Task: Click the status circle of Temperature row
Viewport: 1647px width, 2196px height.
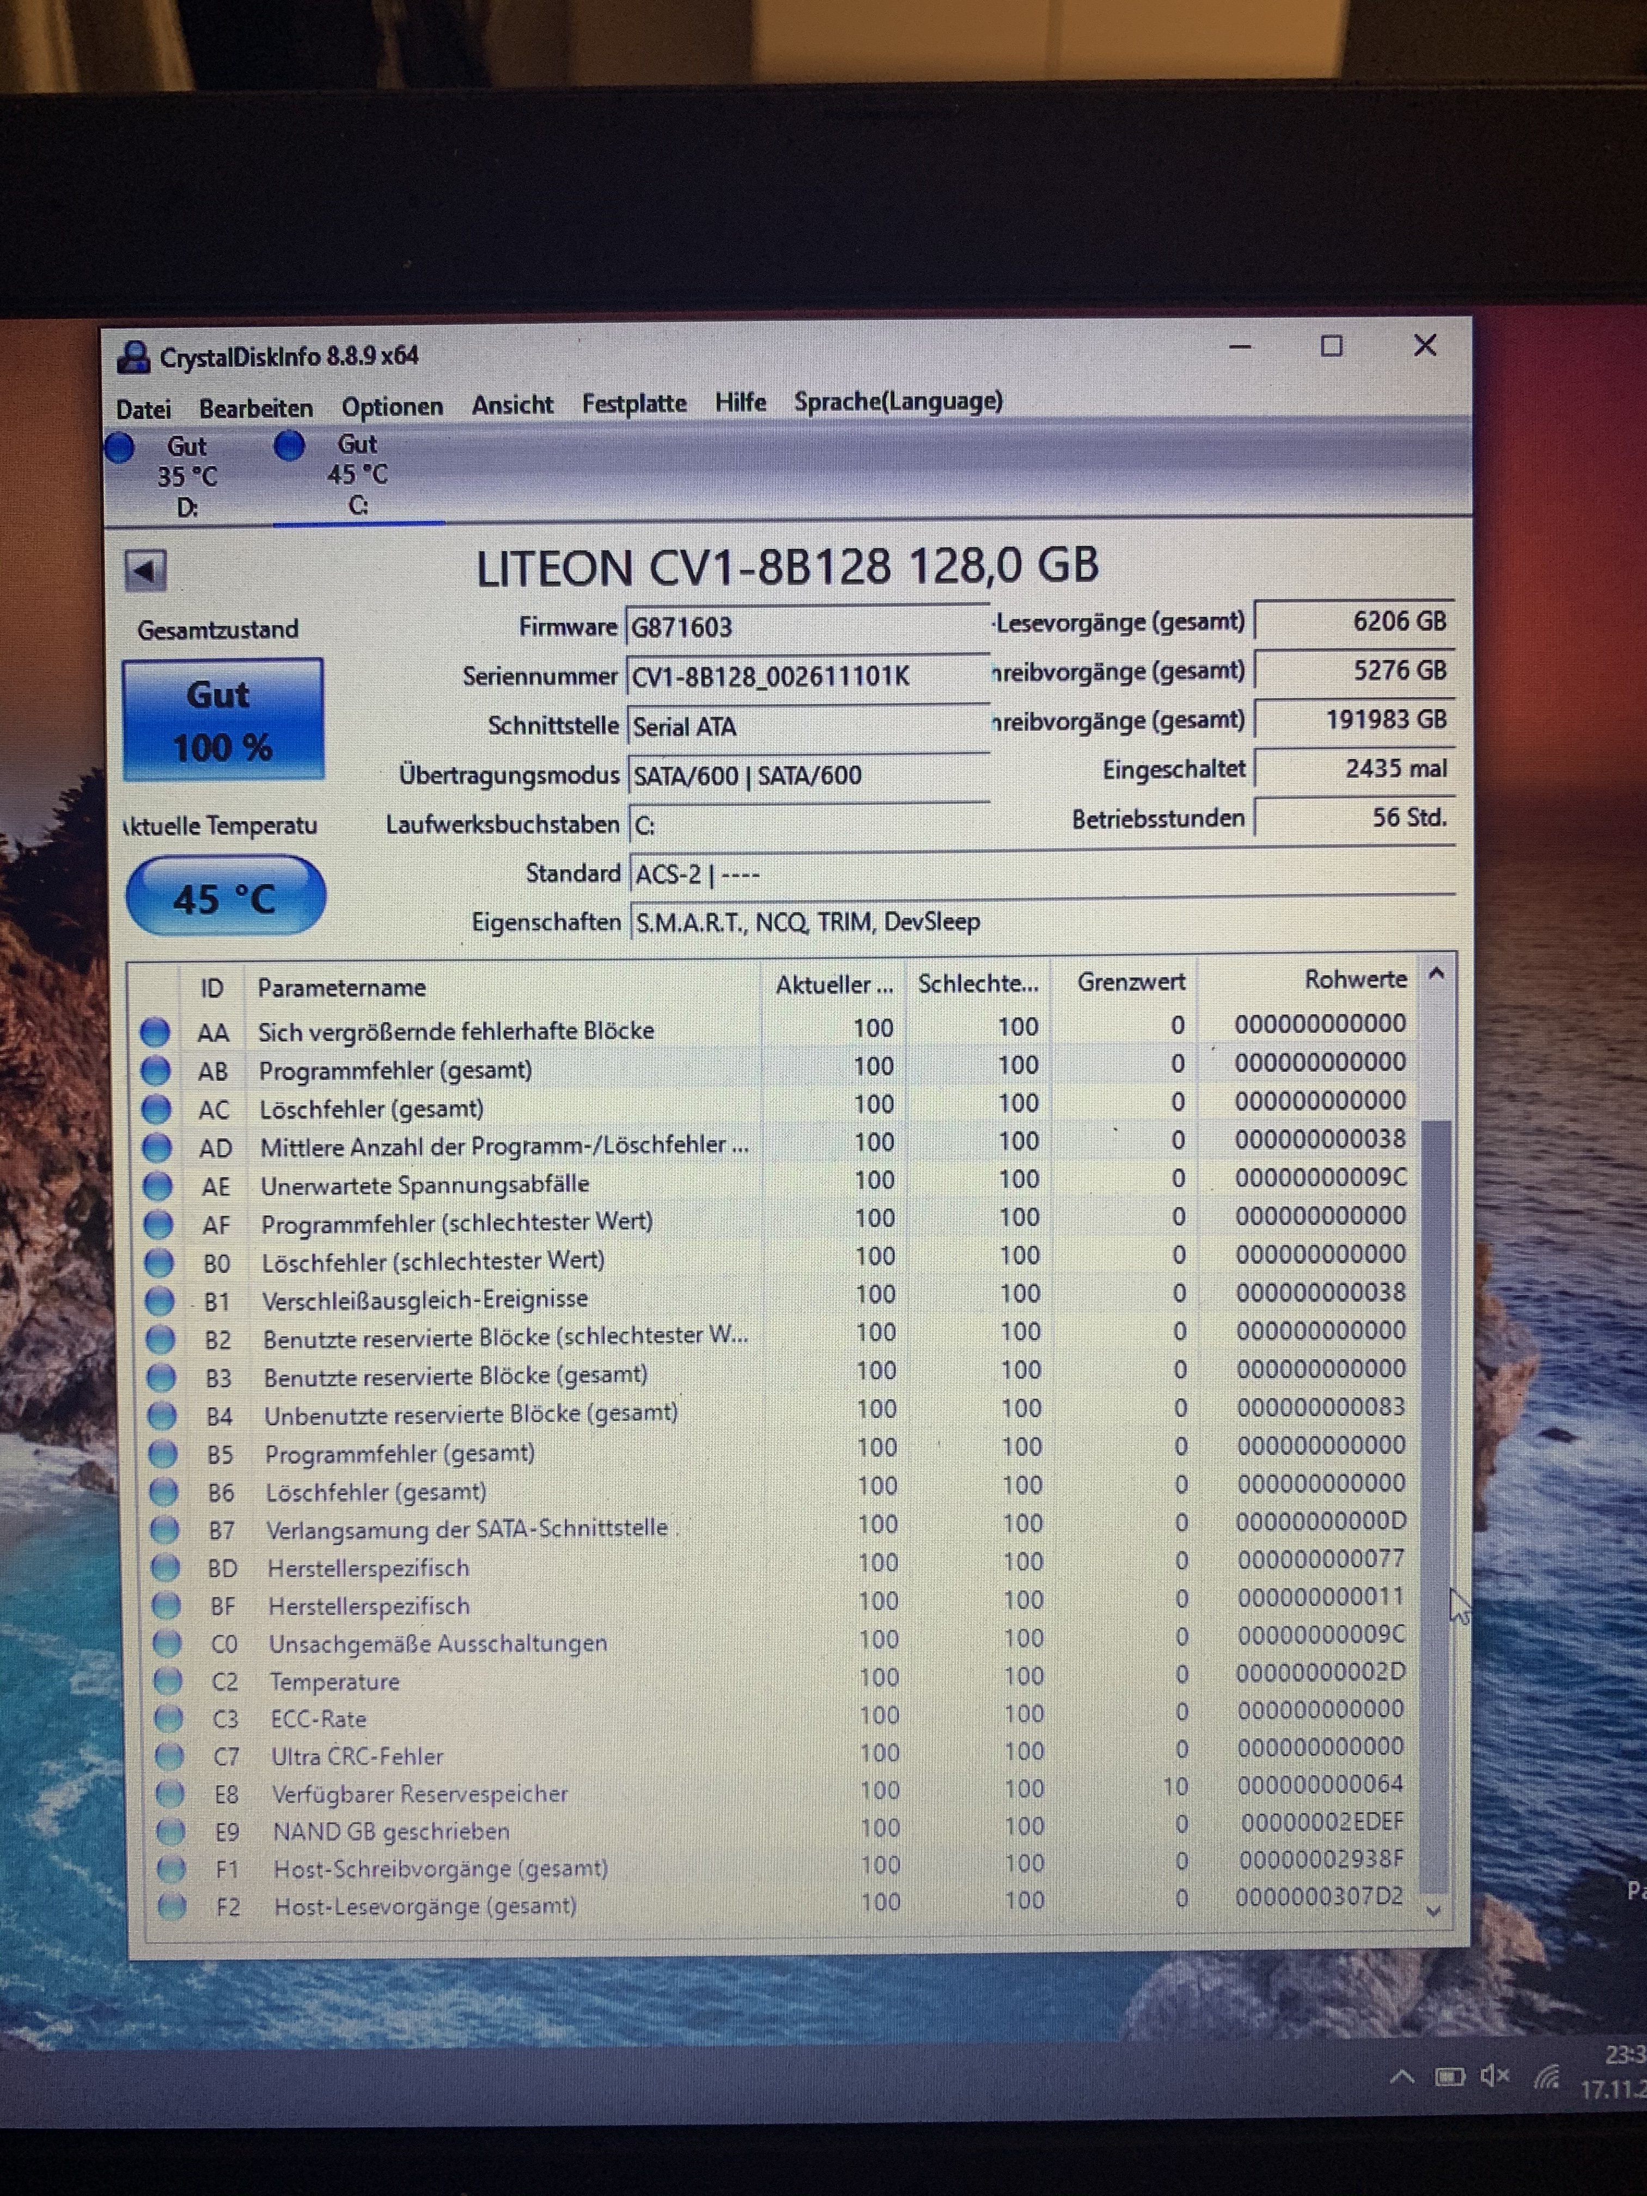Action: (x=168, y=1681)
